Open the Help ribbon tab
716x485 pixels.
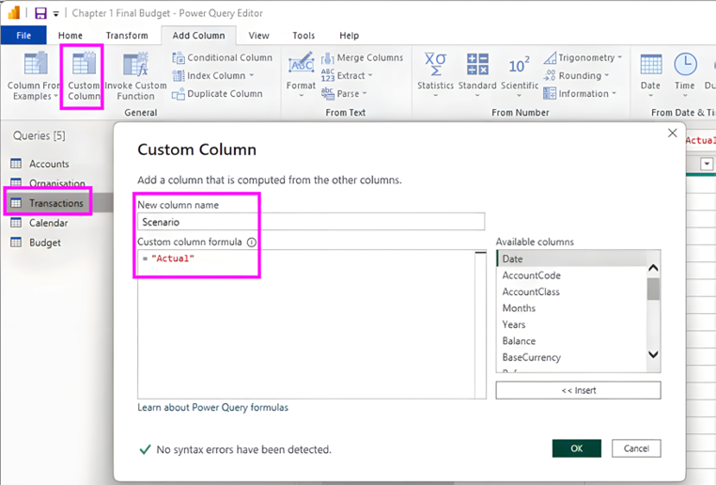coord(349,35)
